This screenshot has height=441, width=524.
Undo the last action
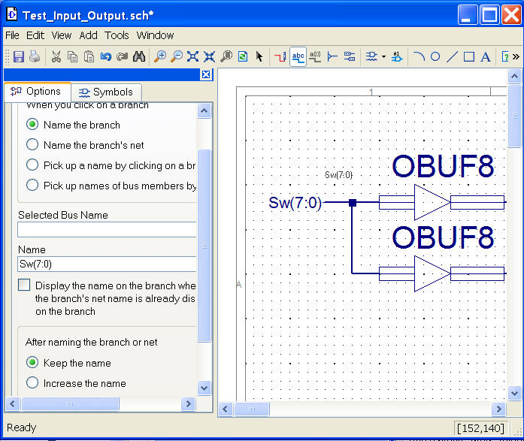click(x=105, y=57)
